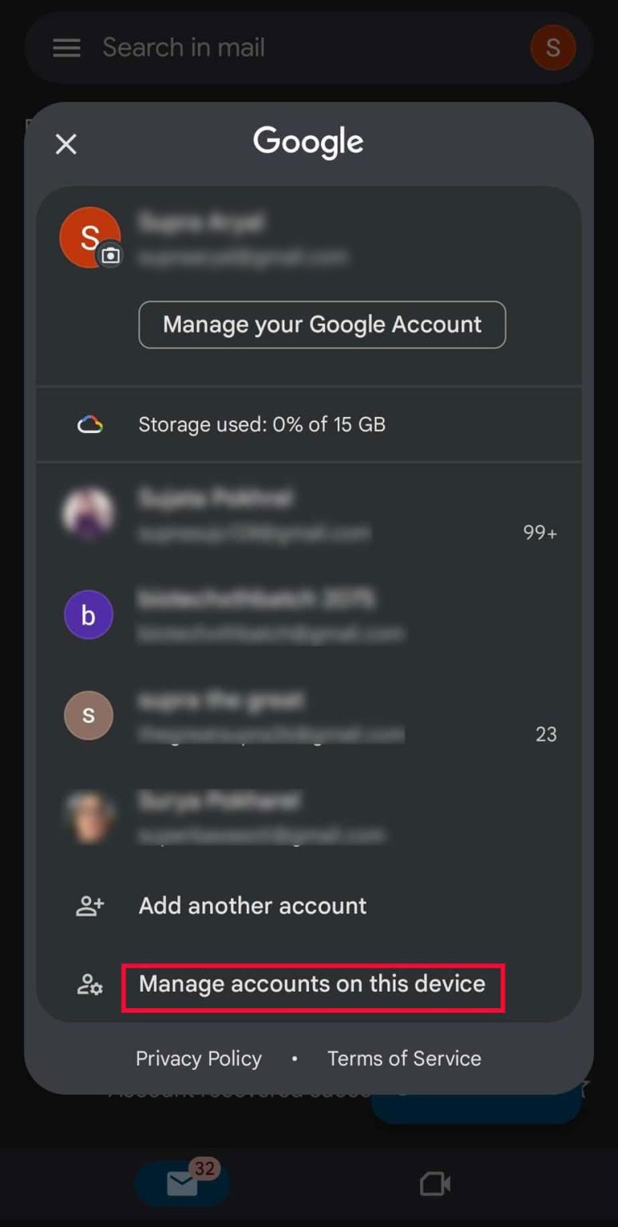
Task: Click the Manage your Google Account button
Action: [322, 324]
